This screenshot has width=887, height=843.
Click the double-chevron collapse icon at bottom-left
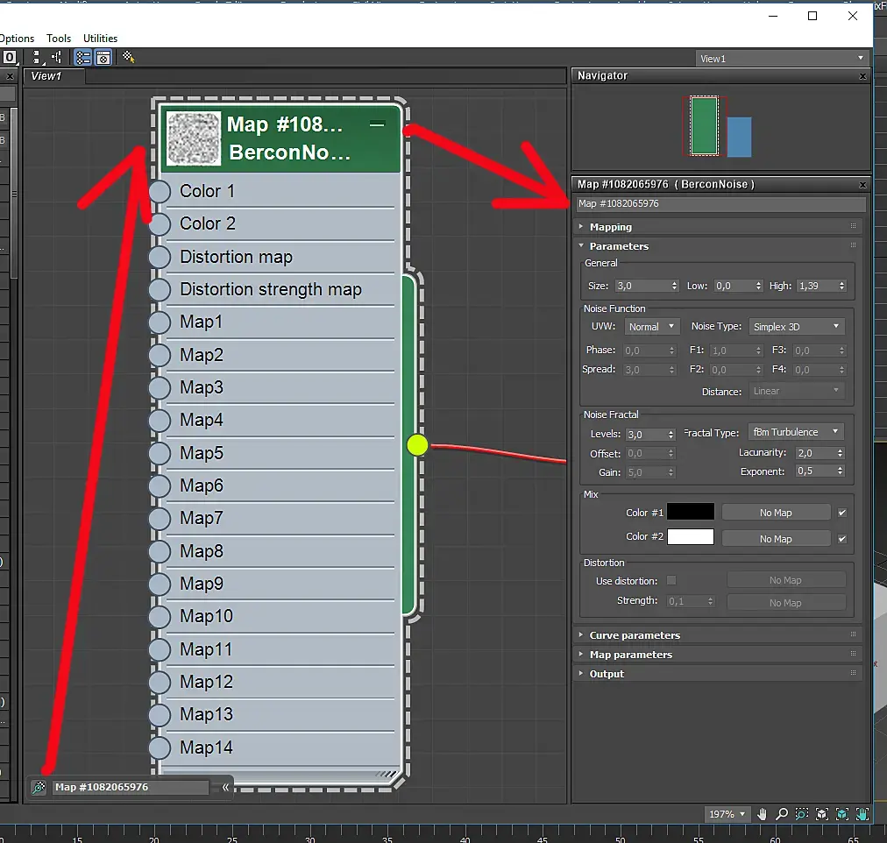tap(225, 787)
